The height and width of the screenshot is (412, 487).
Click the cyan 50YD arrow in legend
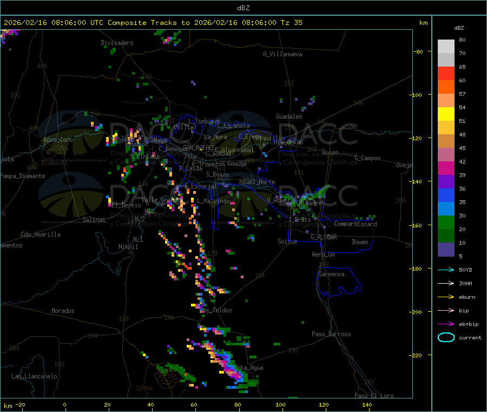(x=446, y=270)
